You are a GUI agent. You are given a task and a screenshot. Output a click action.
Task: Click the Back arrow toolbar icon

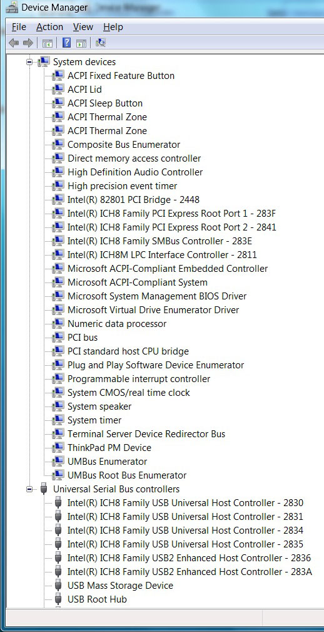[x=14, y=43]
